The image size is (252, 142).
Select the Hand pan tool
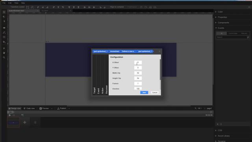4,53
